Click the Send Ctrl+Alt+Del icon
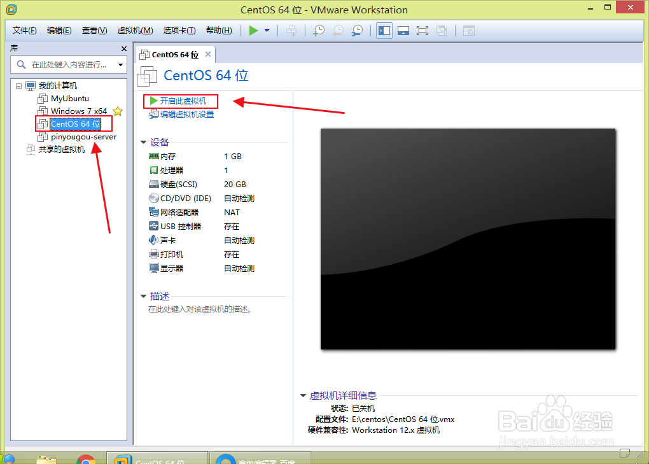649x464 pixels. pos(291,29)
